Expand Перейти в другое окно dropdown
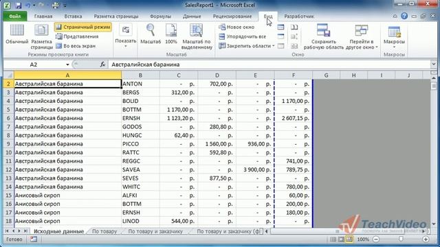 pos(362,36)
